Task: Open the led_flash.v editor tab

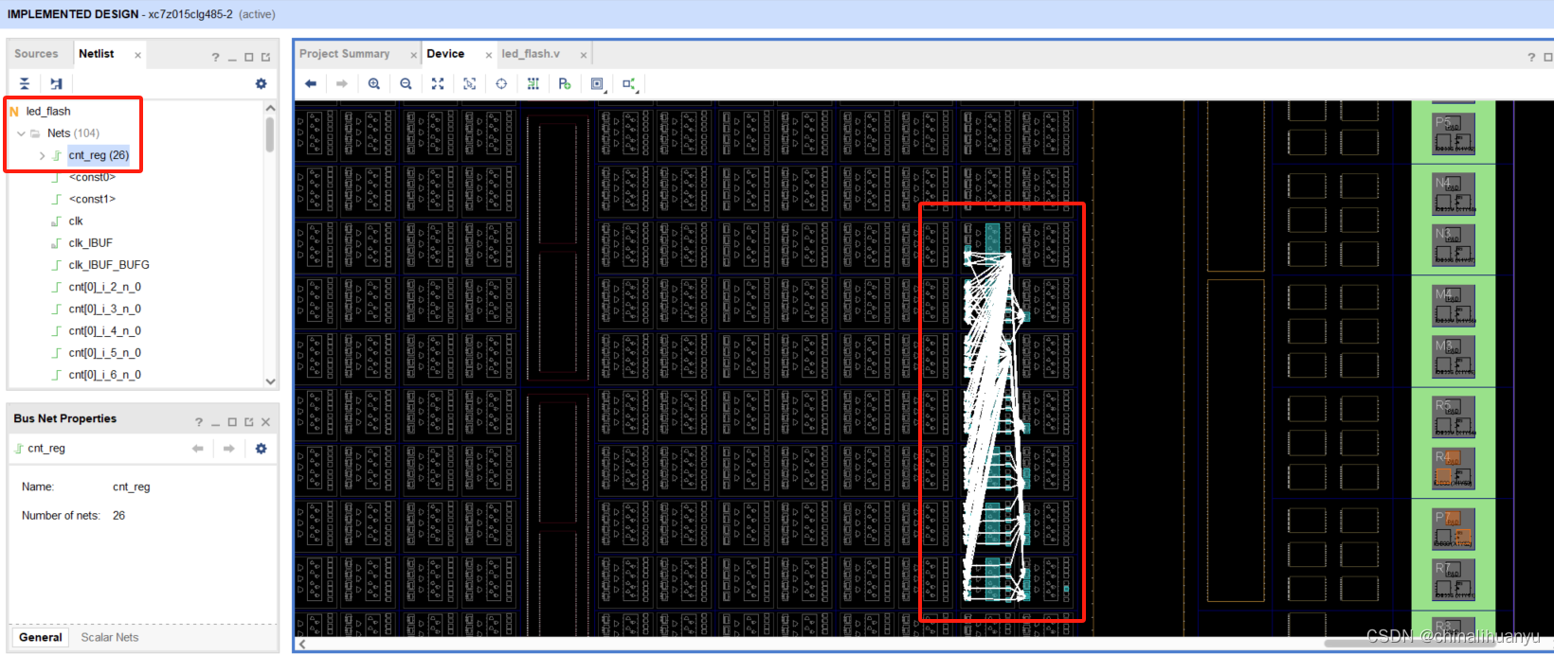Action: [531, 54]
